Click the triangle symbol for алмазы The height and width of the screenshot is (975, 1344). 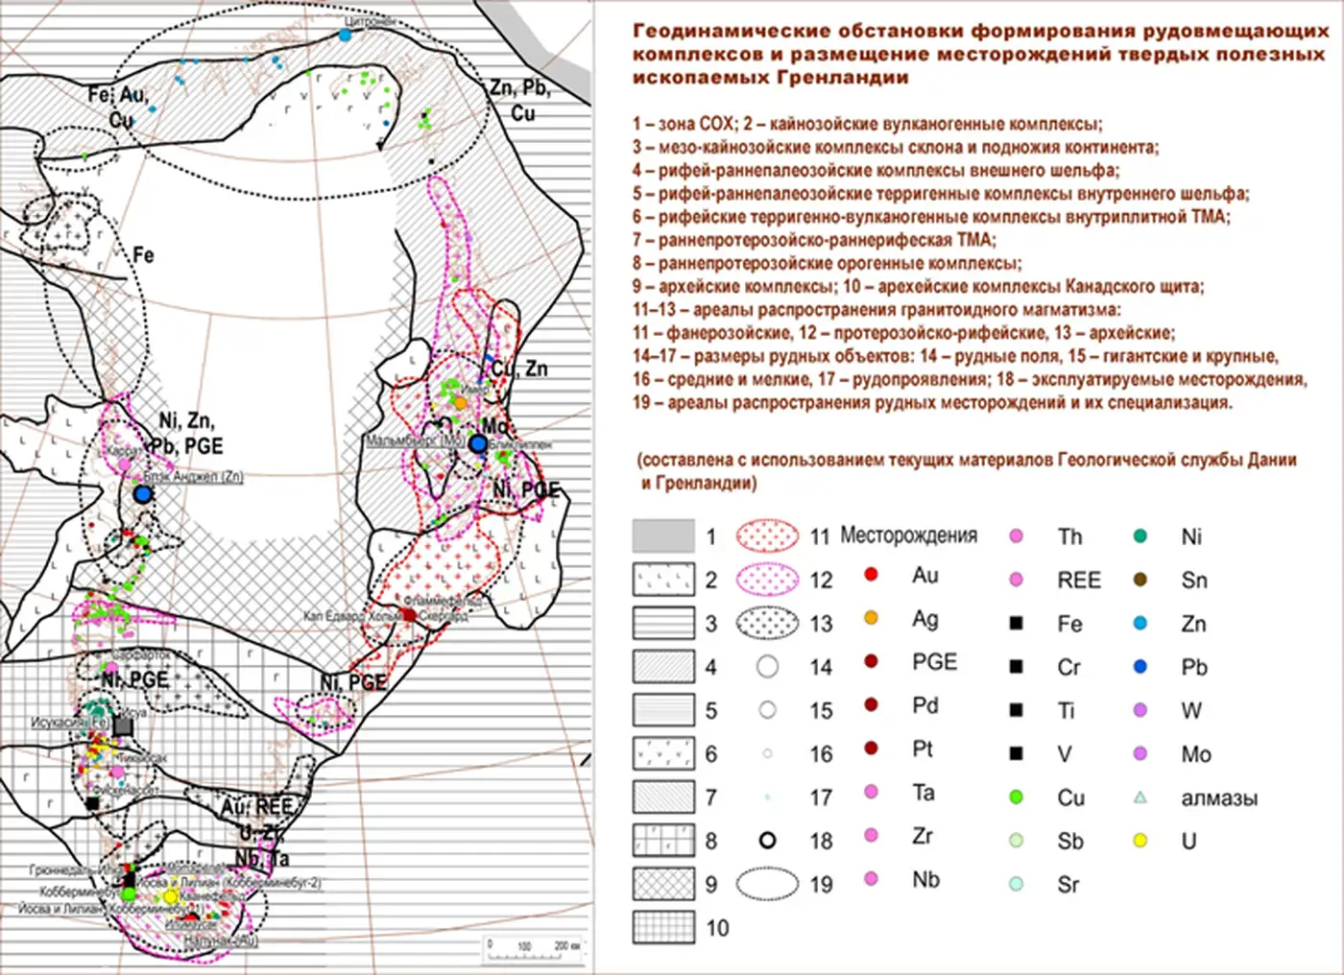click(x=1140, y=797)
